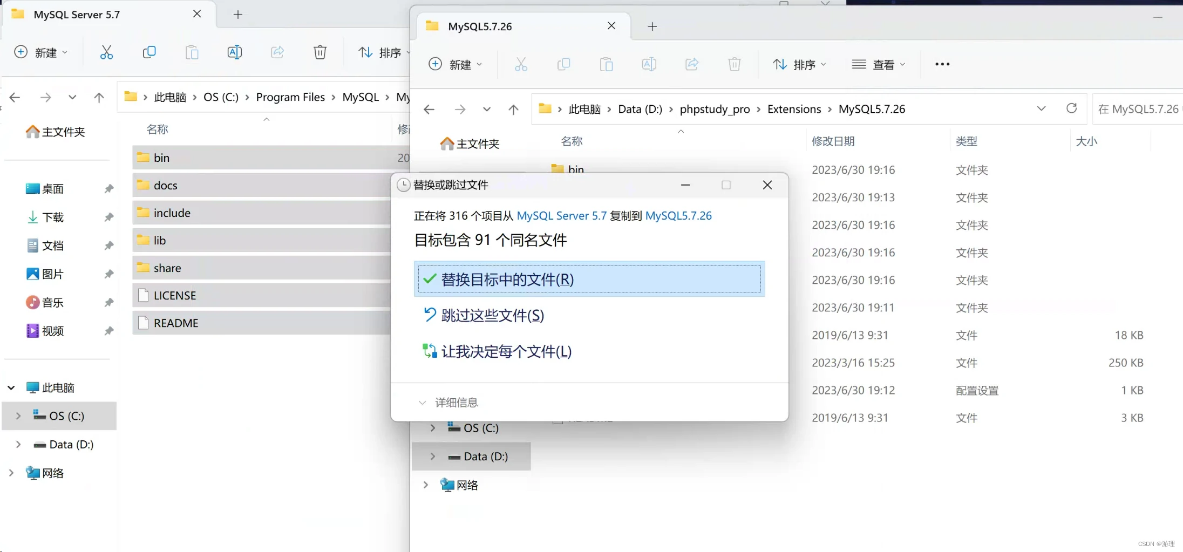Click phpstudy_pro in MySQL5.7.26 breadcrumb
The image size is (1183, 552).
(x=715, y=109)
